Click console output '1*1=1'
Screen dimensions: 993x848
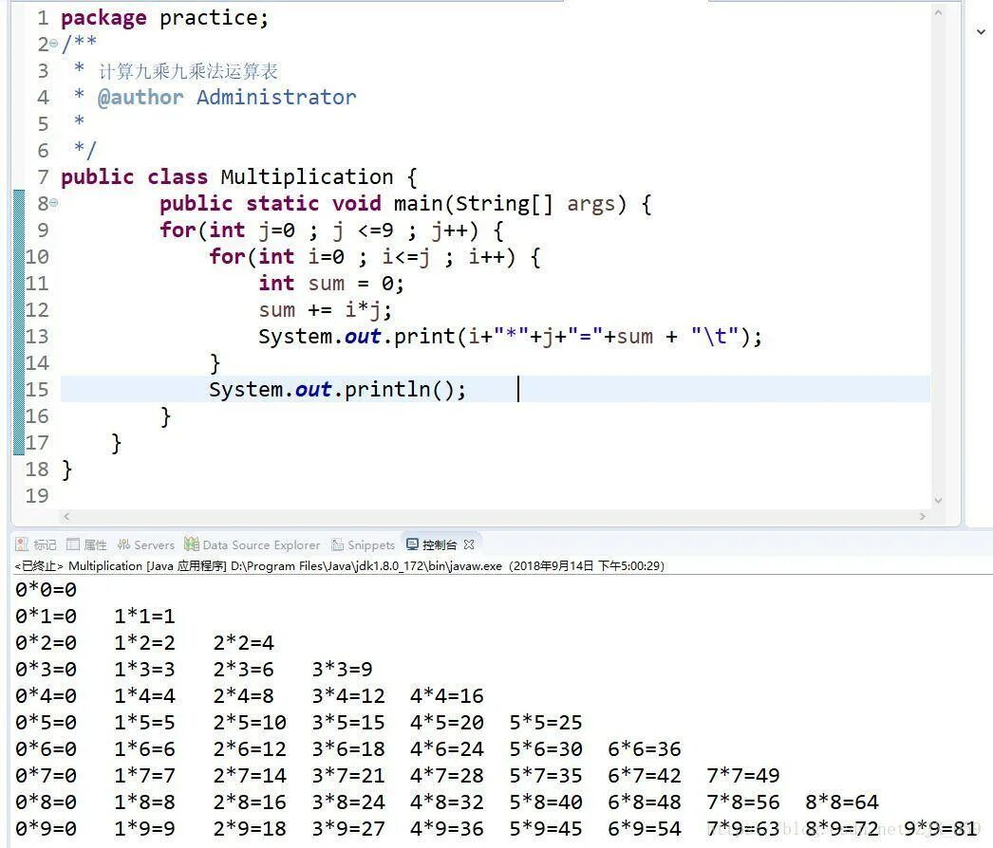point(145,617)
